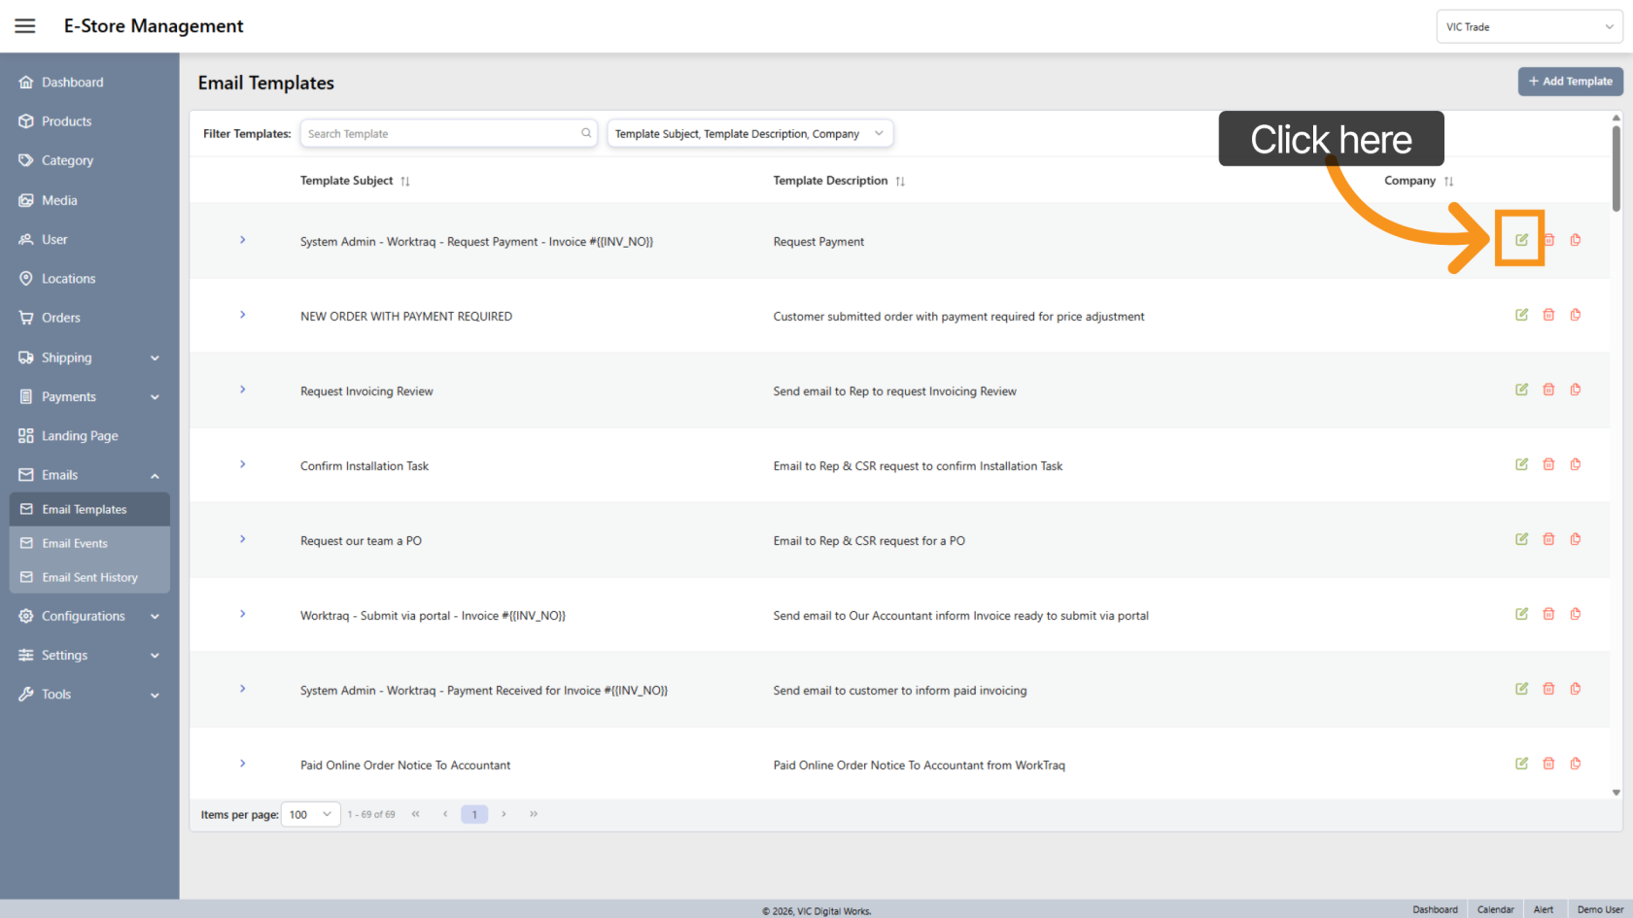
Task: Edit the Request Payment invoice template
Action: click(x=1521, y=240)
